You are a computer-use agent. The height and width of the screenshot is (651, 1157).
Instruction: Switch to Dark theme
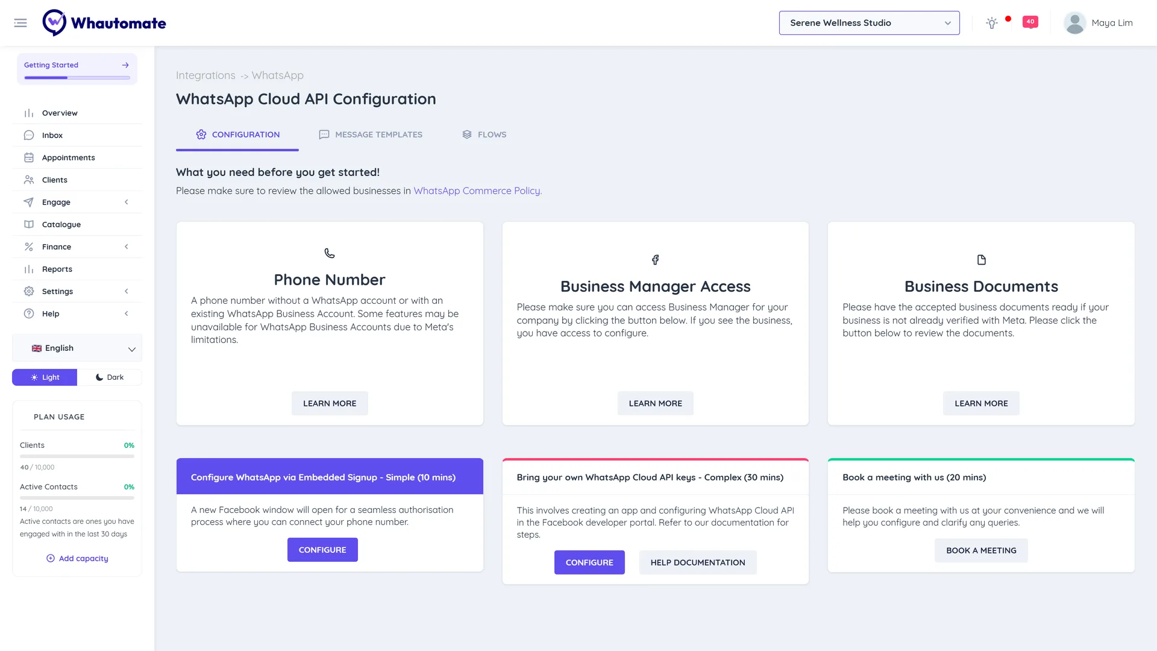point(110,377)
